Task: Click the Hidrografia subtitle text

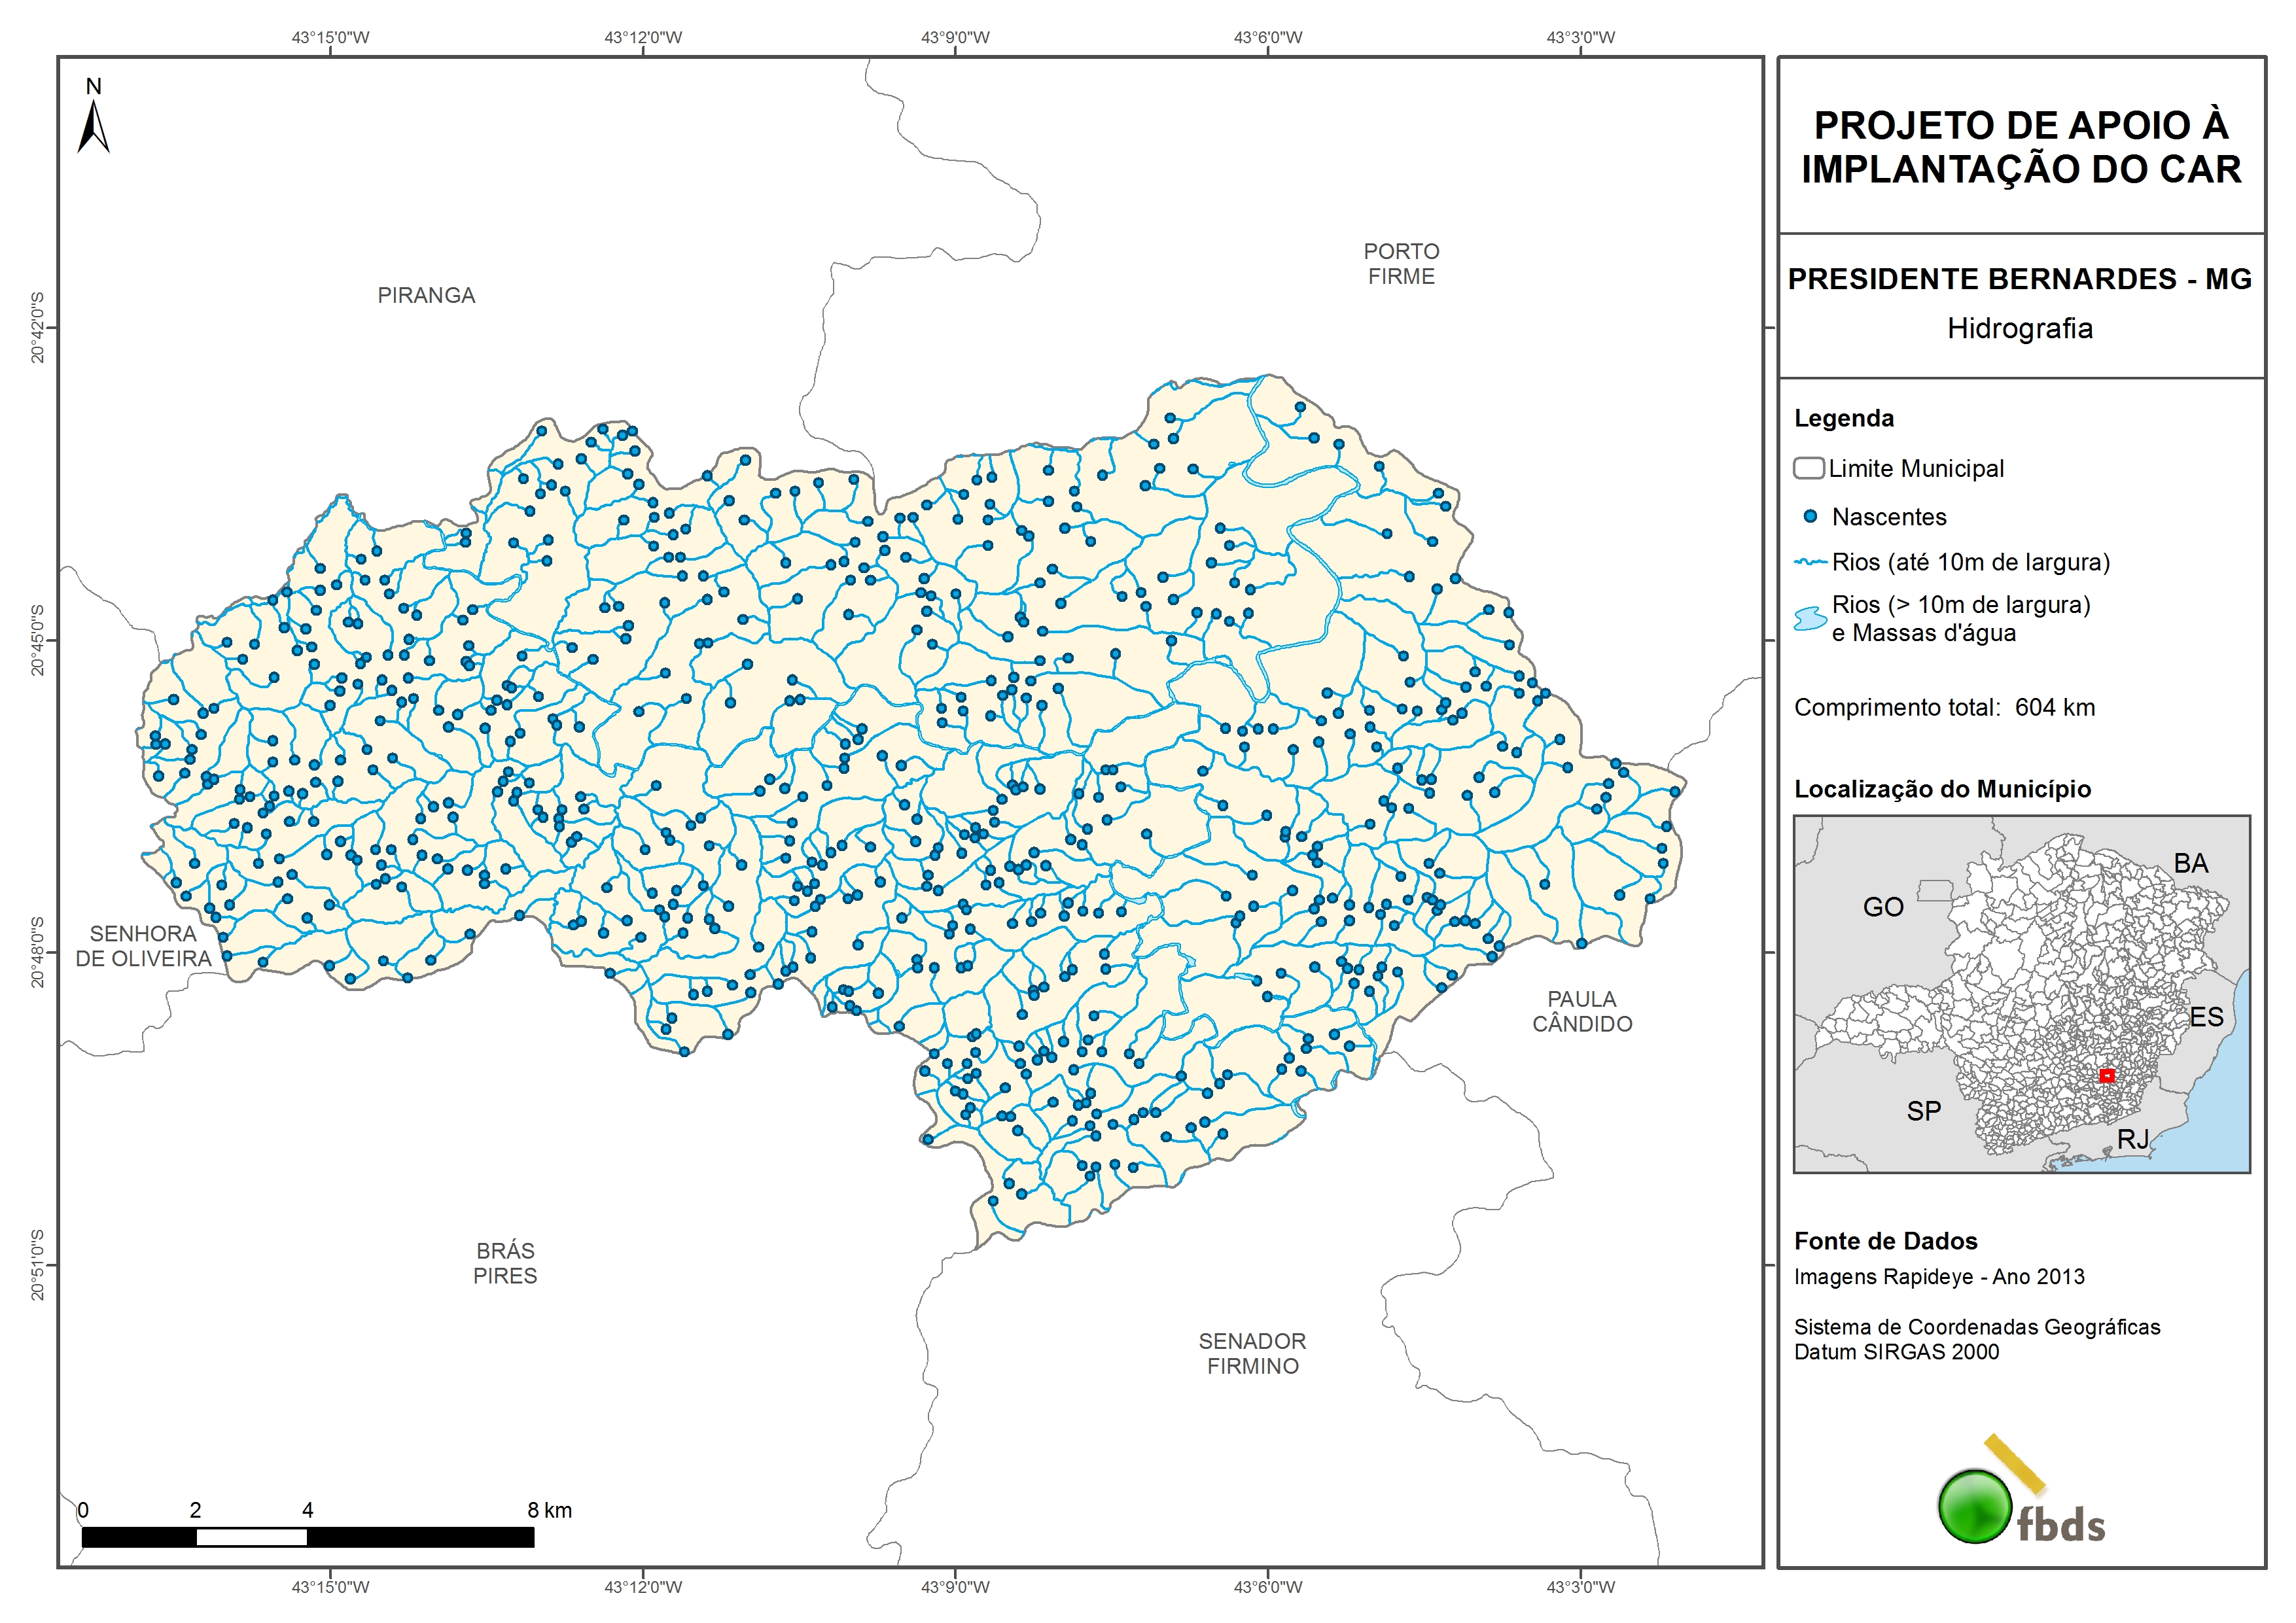Action: coord(2019,329)
